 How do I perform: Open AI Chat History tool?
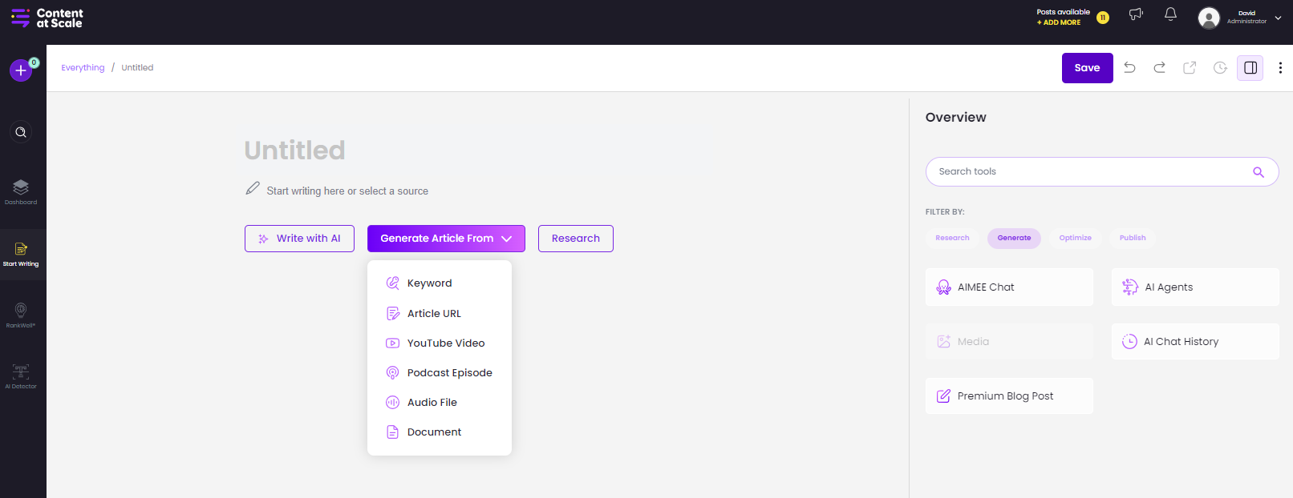(x=1195, y=342)
